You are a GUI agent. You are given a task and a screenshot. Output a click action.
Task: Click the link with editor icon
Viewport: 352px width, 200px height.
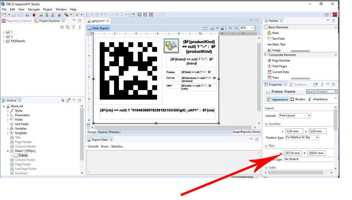[68, 27]
